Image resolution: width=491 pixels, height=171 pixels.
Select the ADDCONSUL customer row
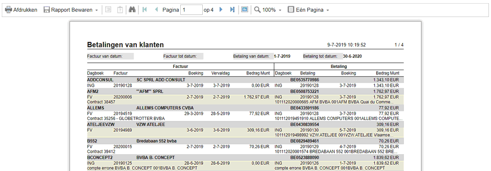click(245, 79)
